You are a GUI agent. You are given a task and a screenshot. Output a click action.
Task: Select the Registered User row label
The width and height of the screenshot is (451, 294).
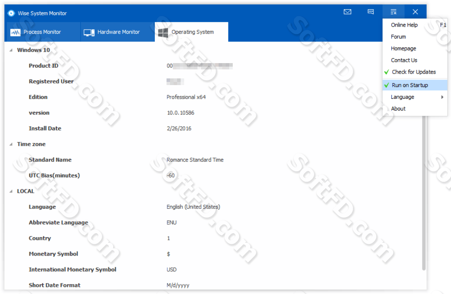coord(51,82)
